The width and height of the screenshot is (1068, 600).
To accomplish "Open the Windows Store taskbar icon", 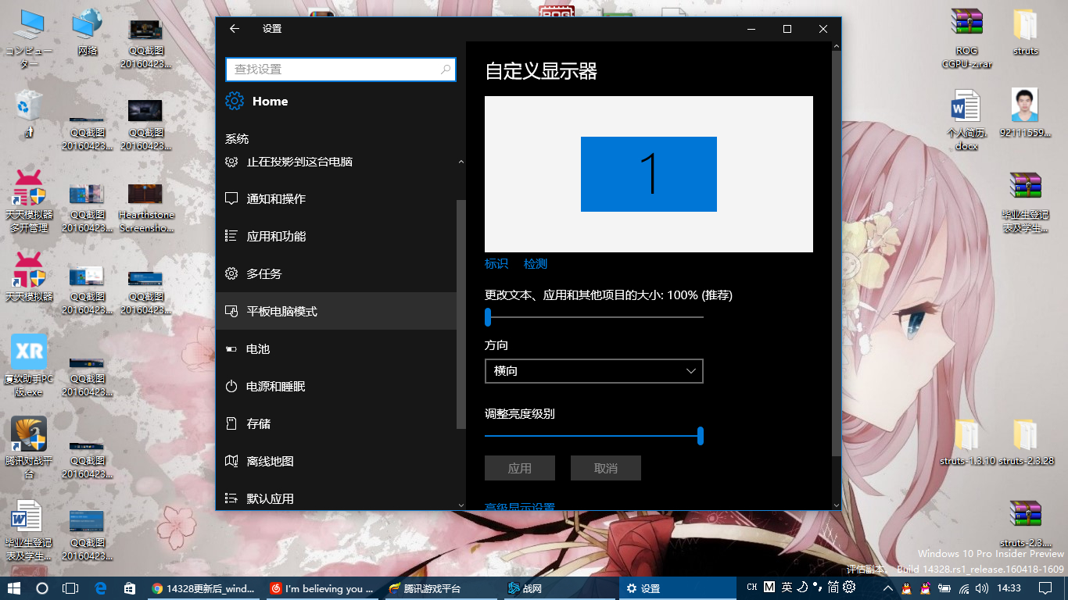I will [130, 588].
